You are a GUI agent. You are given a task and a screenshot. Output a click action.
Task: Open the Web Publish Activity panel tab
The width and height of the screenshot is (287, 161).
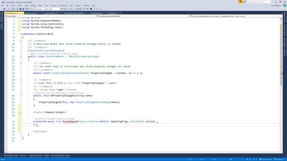point(11,156)
